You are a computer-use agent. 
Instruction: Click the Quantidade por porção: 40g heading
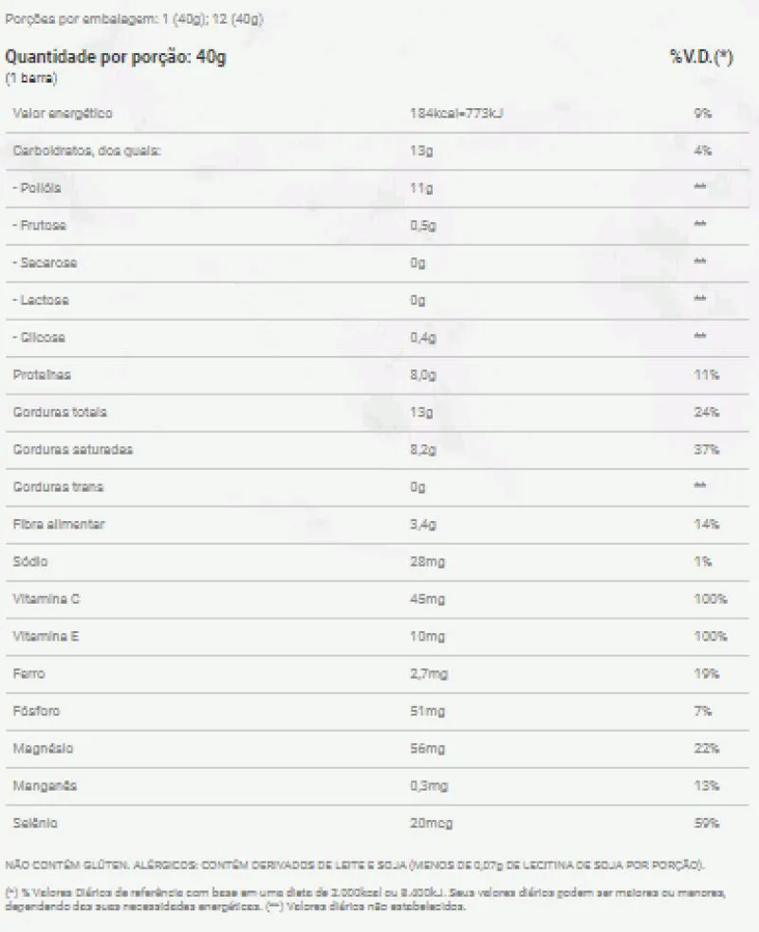pos(116,57)
